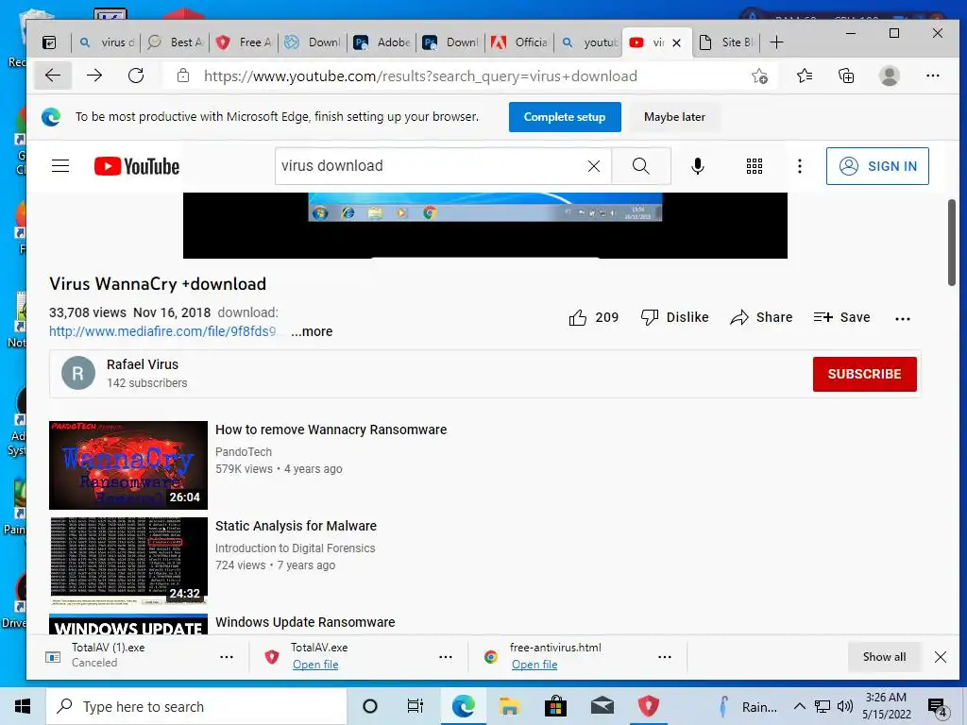Open options for TotalAV.exe download
The image size is (967, 725).
click(x=446, y=657)
